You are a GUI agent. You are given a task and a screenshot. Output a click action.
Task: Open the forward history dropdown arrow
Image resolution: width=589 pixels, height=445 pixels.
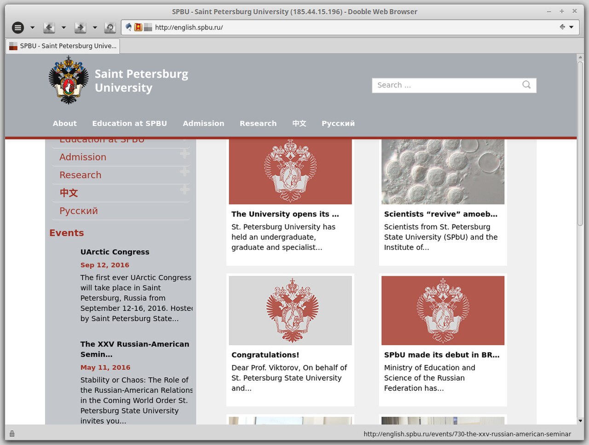point(95,28)
